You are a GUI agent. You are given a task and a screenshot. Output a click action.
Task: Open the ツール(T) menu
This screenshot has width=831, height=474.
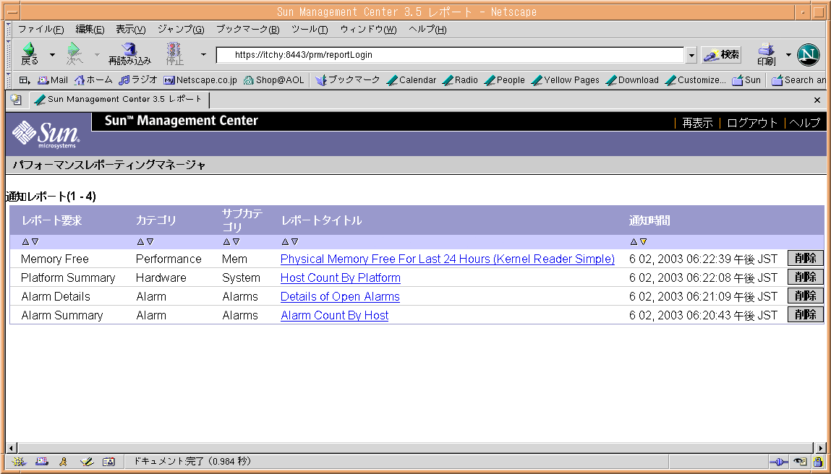pyautogui.click(x=310, y=29)
